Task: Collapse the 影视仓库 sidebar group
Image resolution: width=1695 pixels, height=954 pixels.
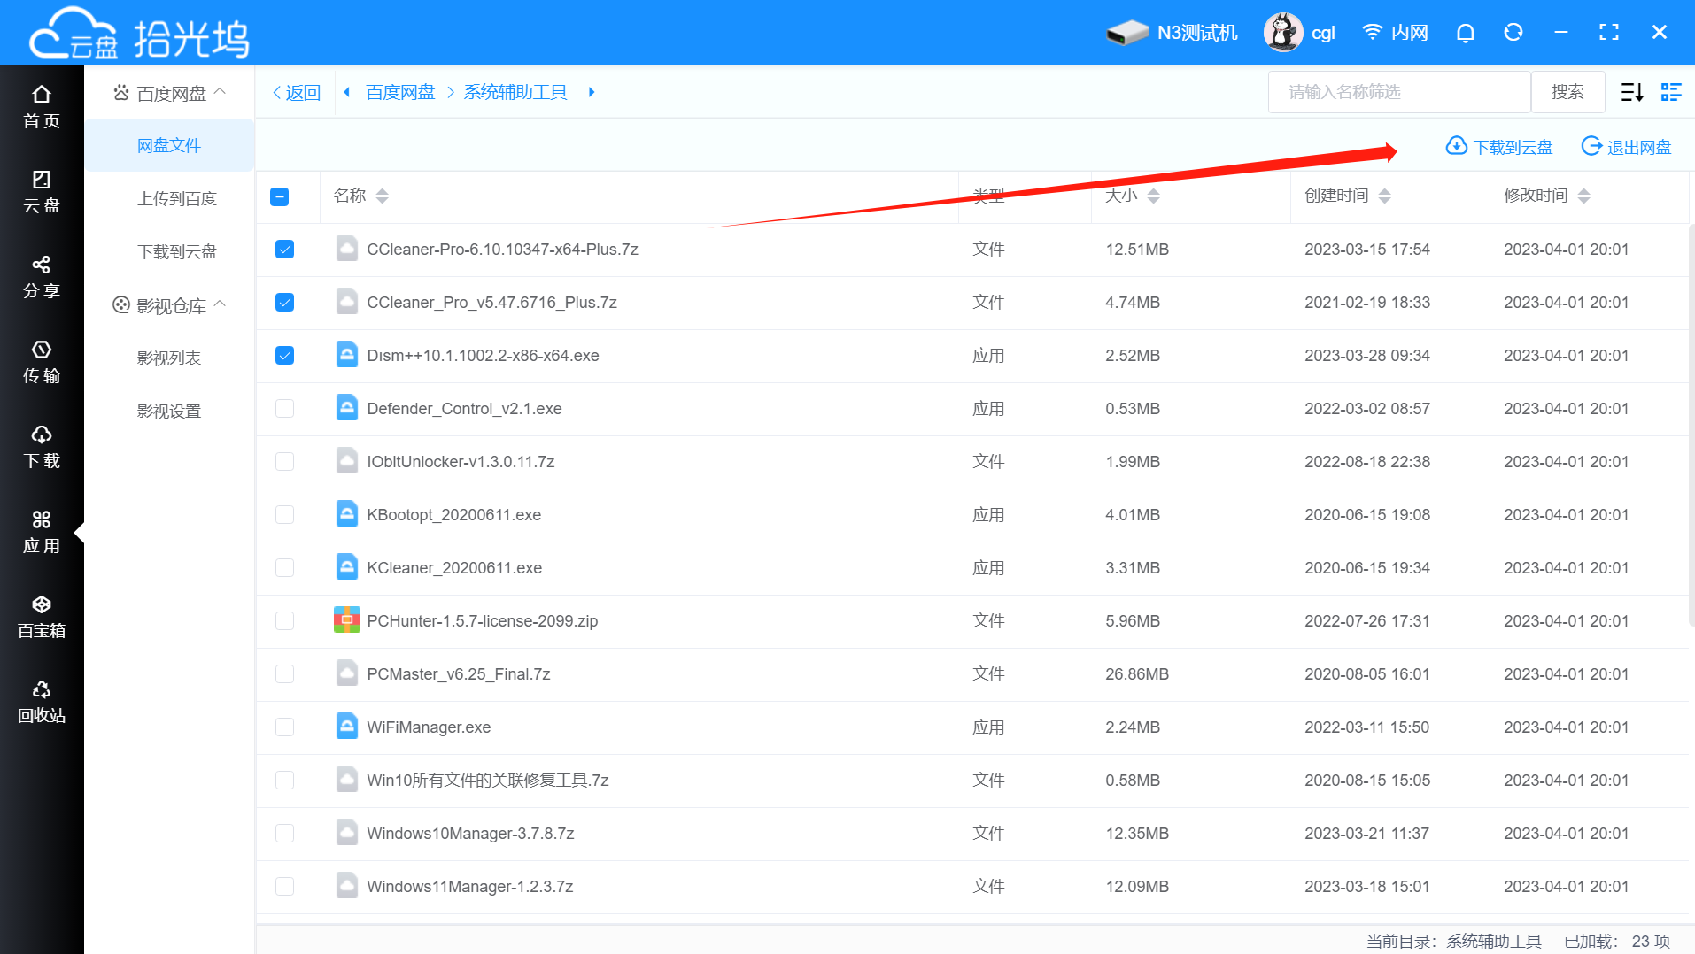Action: coord(221,304)
